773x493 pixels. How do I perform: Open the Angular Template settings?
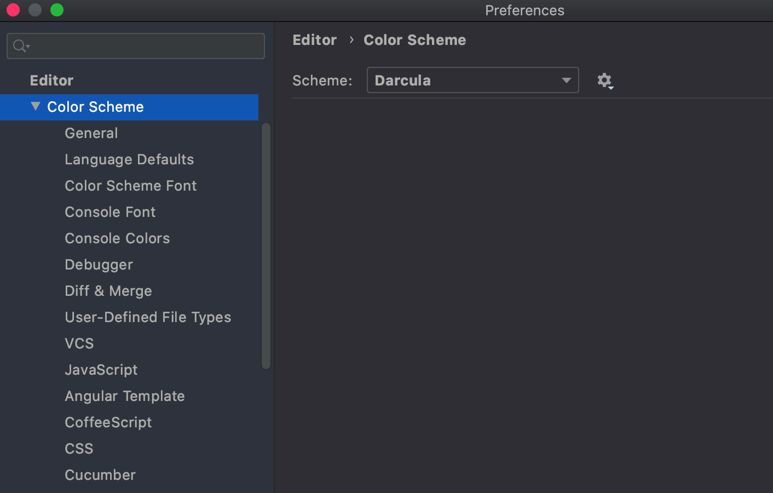pos(125,396)
